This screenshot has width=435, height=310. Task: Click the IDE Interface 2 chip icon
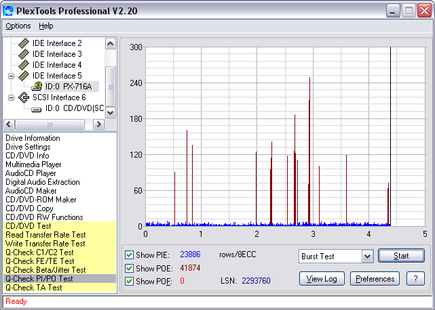coord(24,43)
